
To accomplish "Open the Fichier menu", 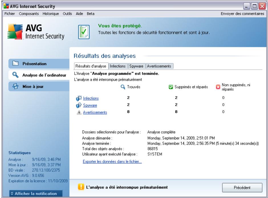I will tap(10, 14).
